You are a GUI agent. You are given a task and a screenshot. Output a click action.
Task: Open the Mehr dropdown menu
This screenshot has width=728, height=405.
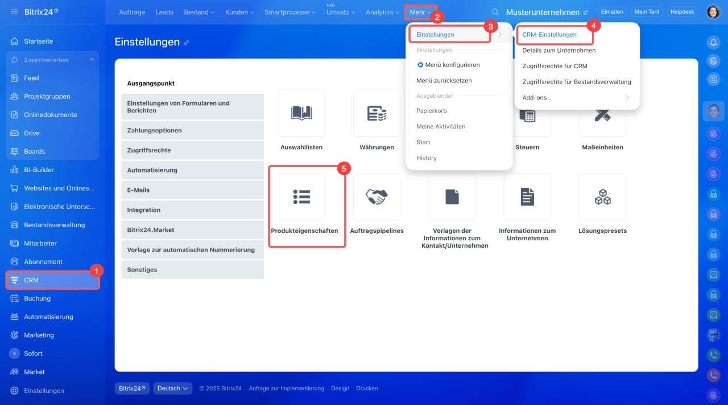click(420, 12)
